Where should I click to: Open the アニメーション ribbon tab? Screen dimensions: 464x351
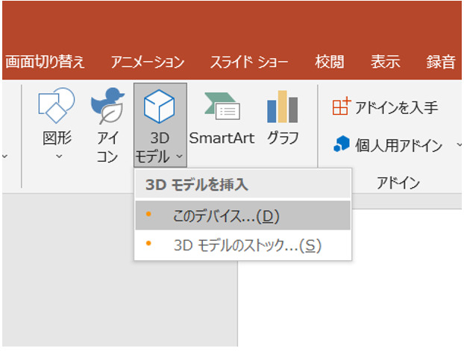tap(147, 63)
